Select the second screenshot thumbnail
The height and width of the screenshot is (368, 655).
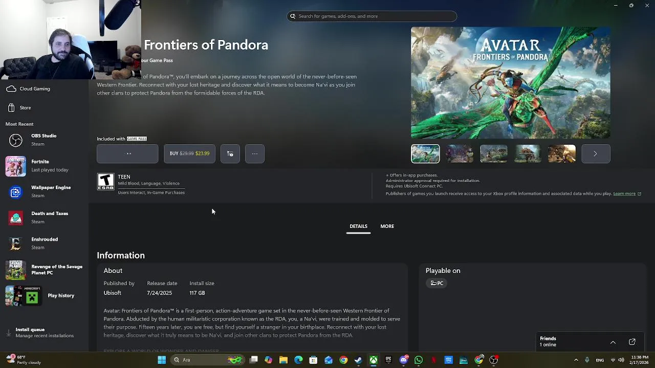460,154
